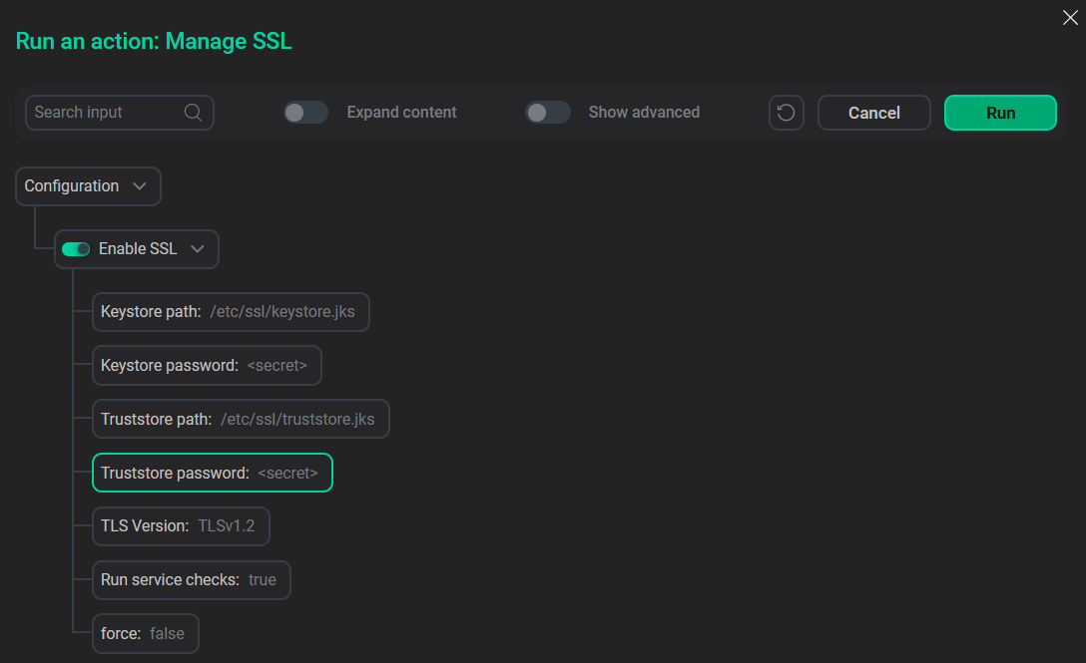Click the green Run button
The height and width of the screenshot is (663, 1086).
pyautogui.click(x=1000, y=112)
